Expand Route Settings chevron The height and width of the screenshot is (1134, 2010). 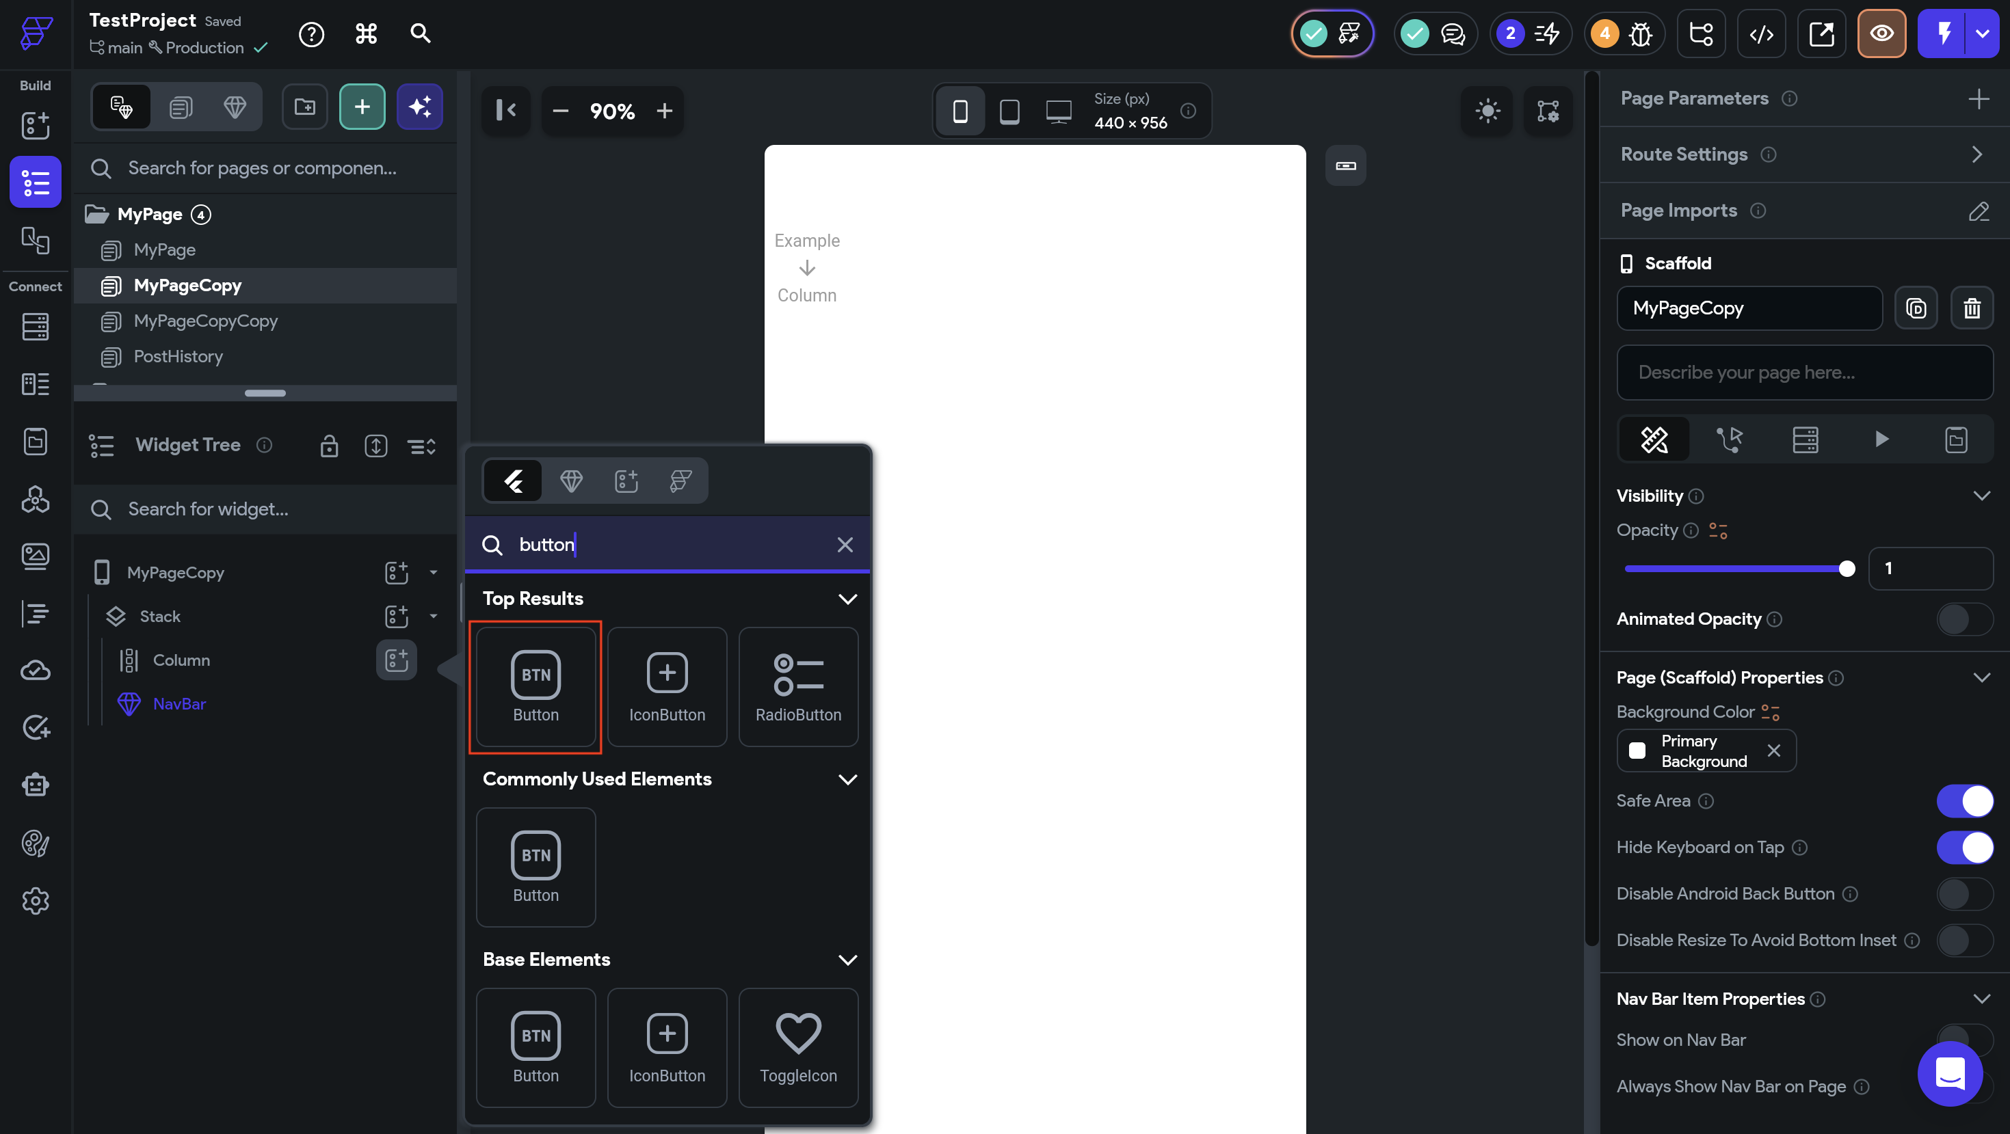pyautogui.click(x=1976, y=154)
